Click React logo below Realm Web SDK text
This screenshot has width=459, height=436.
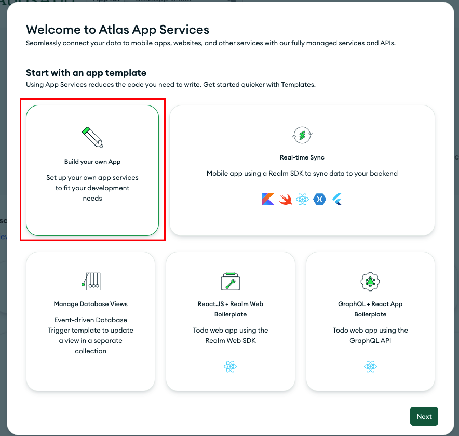tap(231, 366)
